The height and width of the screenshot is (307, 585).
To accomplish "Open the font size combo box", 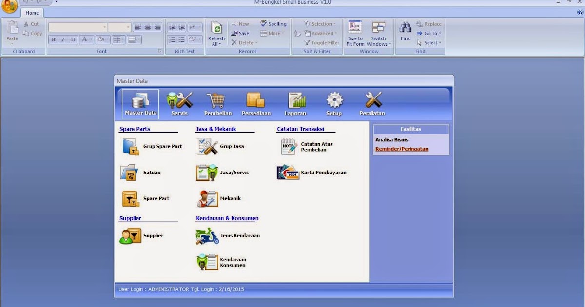I will coord(119,27).
